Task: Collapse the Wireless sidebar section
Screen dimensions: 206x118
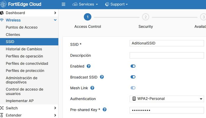Action: pyautogui.click(x=55, y=20)
